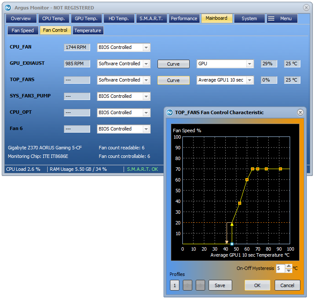
Task: Click the hamburger icon on the Menu button
Action: 271,18
